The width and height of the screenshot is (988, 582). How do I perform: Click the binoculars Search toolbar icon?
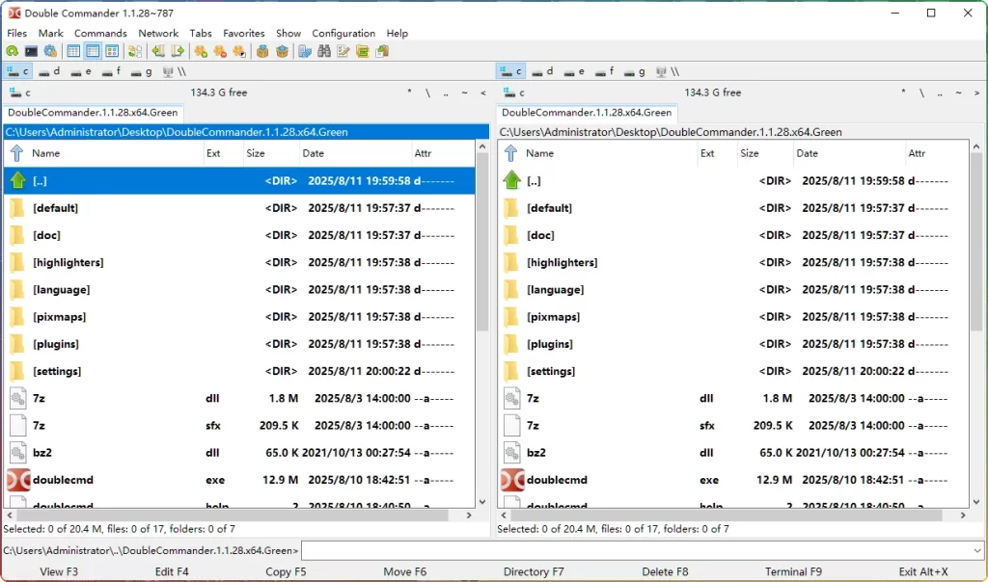click(x=324, y=52)
